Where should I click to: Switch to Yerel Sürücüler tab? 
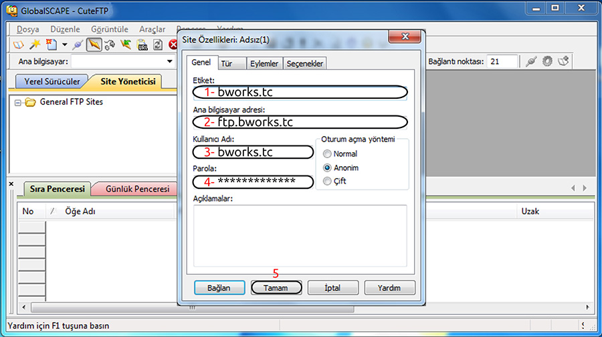click(52, 81)
